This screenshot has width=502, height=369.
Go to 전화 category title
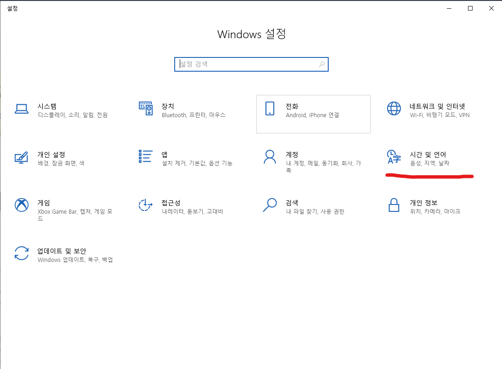pyautogui.click(x=292, y=106)
